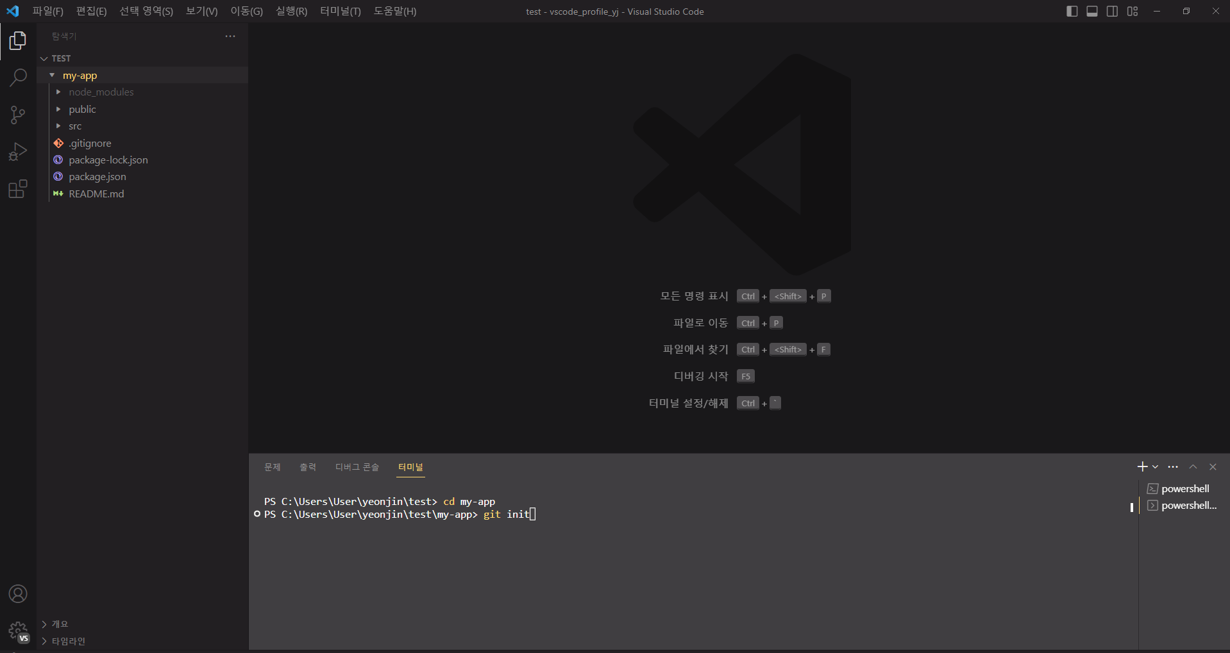Open the Search view in activity bar

click(x=18, y=78)
